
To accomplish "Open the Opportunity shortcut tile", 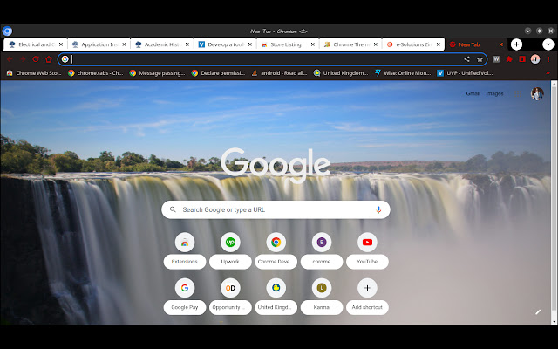I will click(230, 297).
